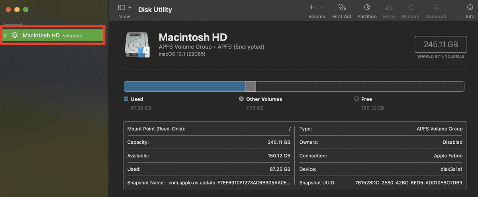
Task: Click the 'Snapshot UUID:' row label
Action: coord(317,183)
